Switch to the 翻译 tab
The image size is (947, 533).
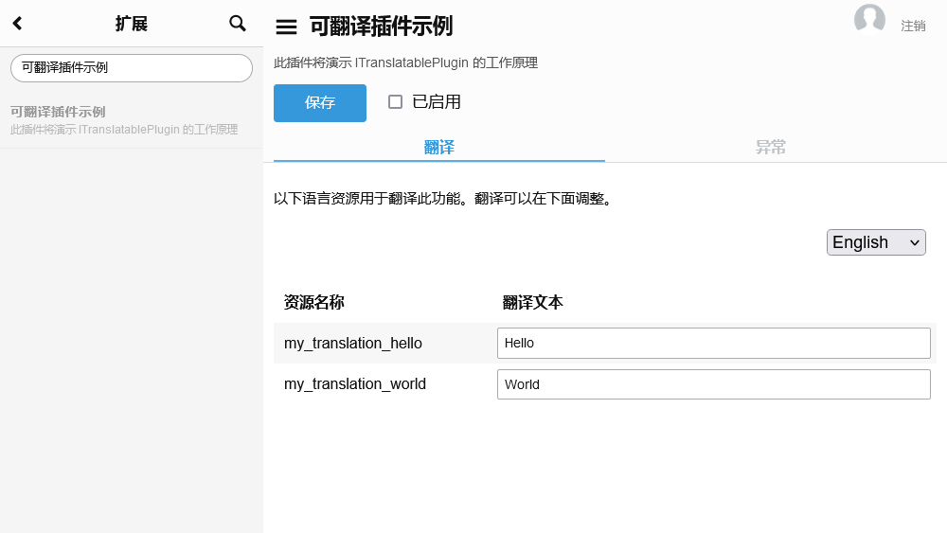[438, 147]
